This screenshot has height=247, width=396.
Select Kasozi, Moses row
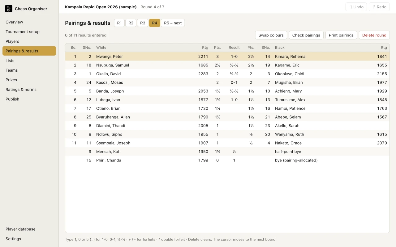[x=227, y=82]
